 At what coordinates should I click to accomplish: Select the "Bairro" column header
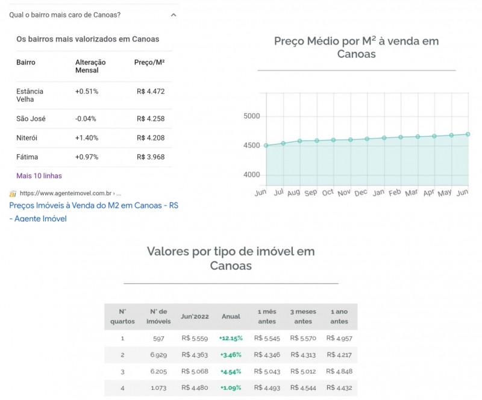pyautogui.click(x=26, y=63)
